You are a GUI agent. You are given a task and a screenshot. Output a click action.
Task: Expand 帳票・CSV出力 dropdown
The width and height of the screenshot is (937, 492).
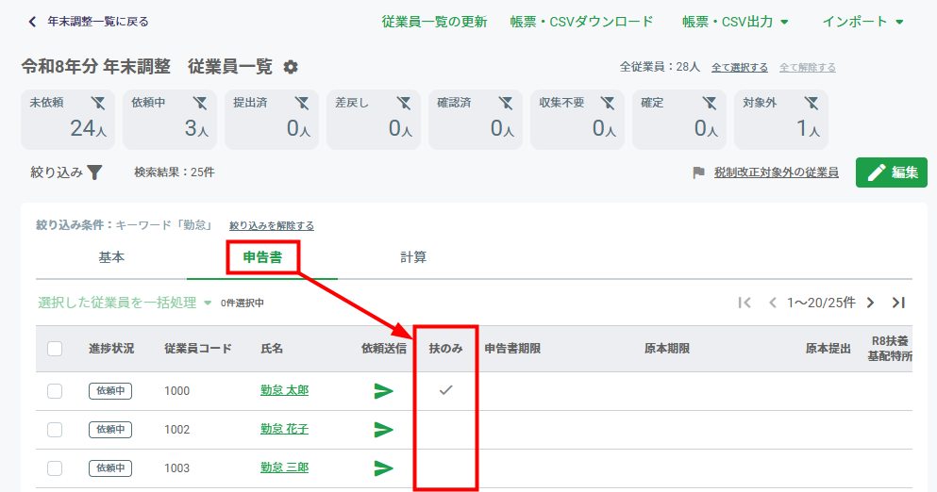(x=736, y=22)
